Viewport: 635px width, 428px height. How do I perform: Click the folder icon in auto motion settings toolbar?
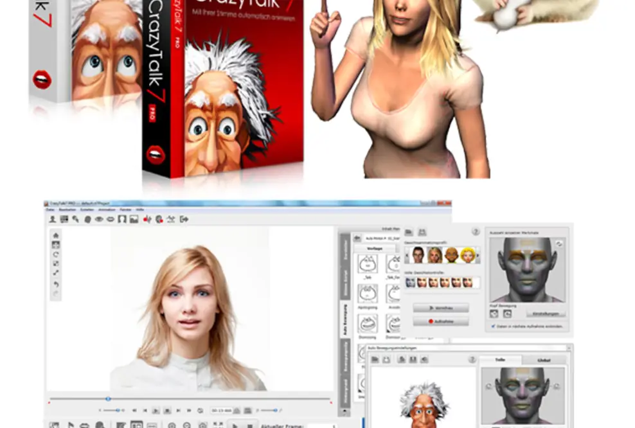click(375, 360)
